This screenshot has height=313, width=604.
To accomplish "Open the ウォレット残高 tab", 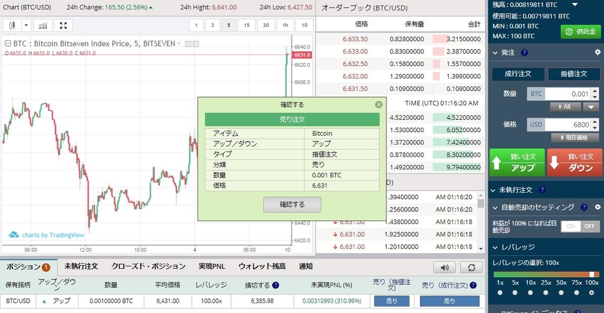I will point(262,266).
